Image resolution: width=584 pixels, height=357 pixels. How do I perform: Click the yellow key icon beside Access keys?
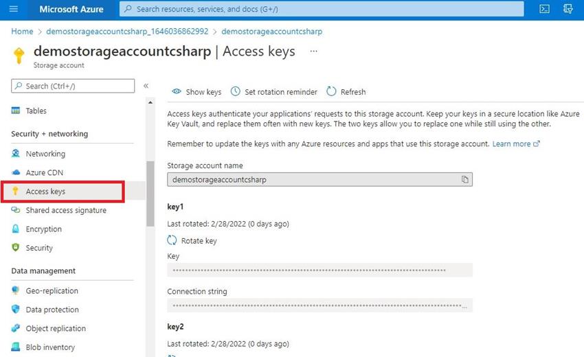point(15,191)
